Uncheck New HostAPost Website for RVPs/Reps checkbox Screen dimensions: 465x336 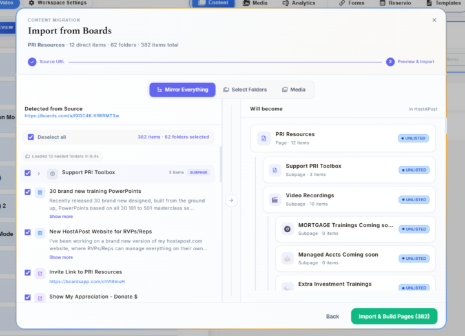pyautogui.click(x=28, y=232)
